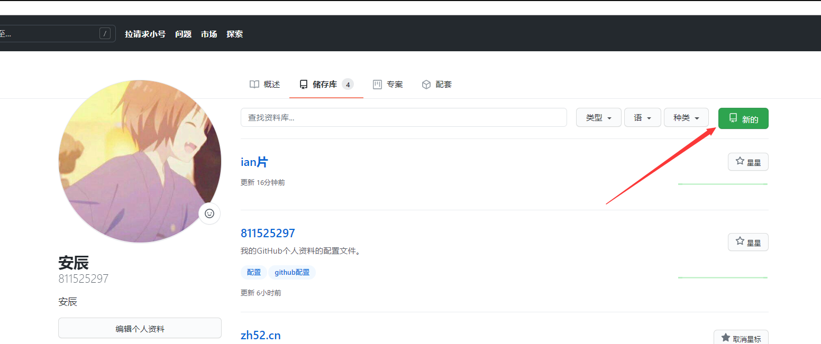Screen dimensions: 821x344
Task: Click the 配置 topic tag
Action: pos(254,272)
